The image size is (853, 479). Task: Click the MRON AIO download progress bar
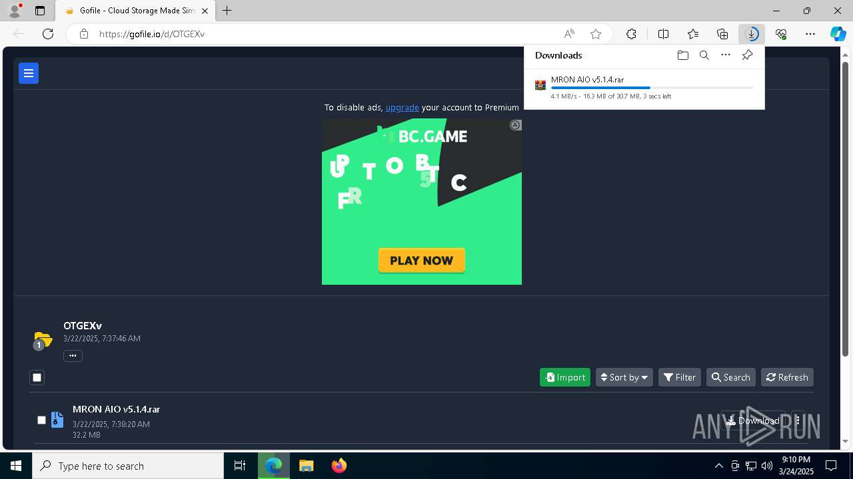(652, 88)
